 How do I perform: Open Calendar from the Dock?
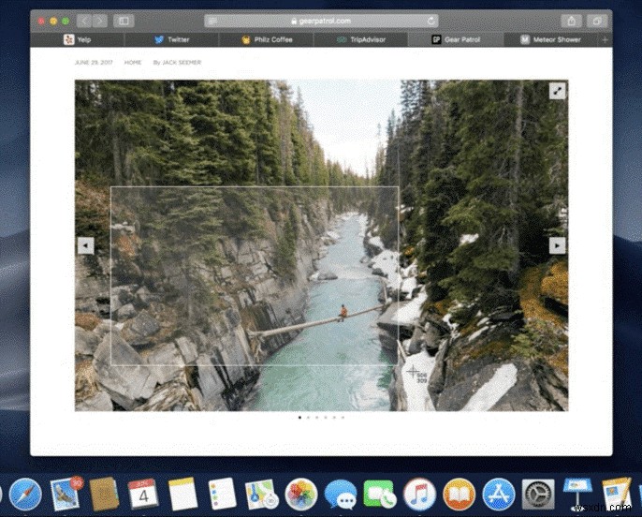[143, 494]
